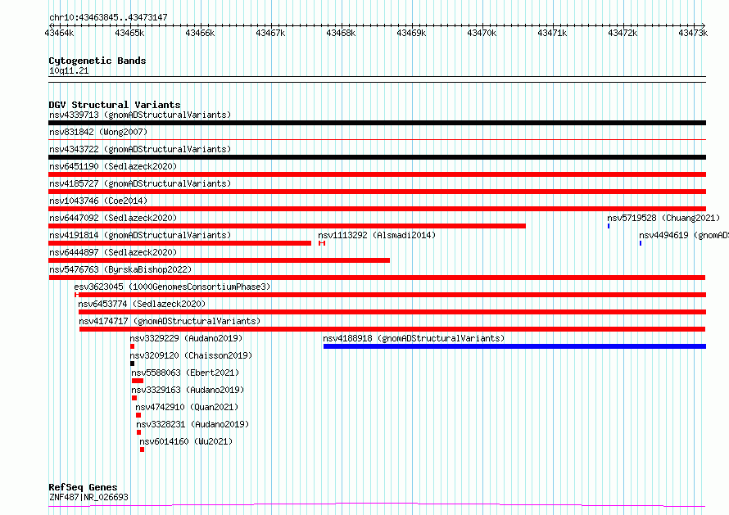Click the small red nsv3328231 marker

(139, 432)
